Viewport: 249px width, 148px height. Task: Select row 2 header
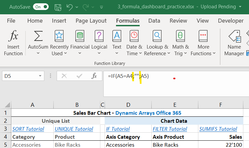point(6,121)
